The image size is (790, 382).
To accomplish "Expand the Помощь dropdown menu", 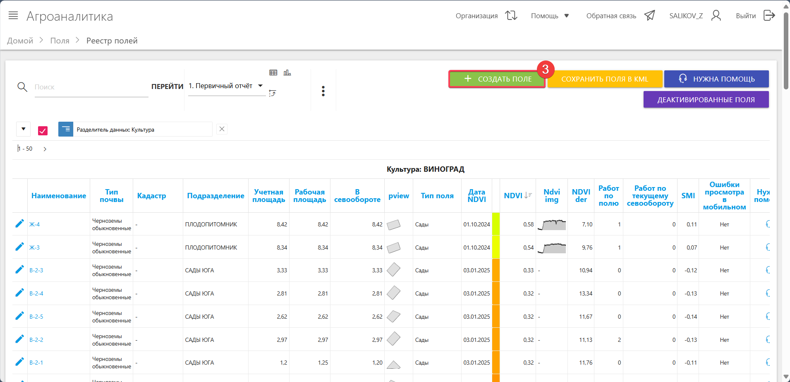I will point(550,16).
